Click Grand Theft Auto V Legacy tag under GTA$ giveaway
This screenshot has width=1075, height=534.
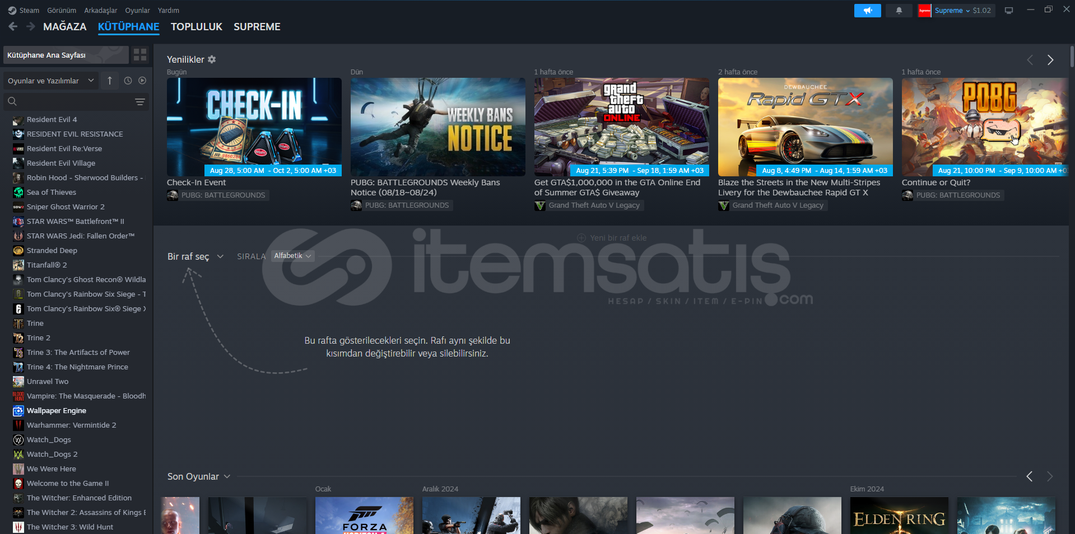pyautogui.click(x=588, y=205)
